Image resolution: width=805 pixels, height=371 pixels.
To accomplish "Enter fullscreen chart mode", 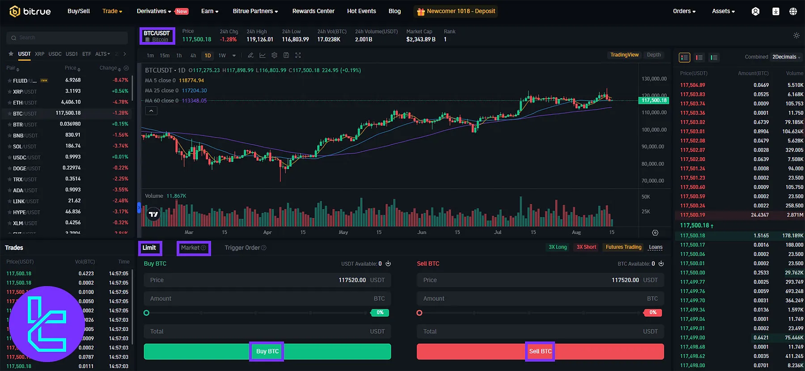I will (298, 55).
